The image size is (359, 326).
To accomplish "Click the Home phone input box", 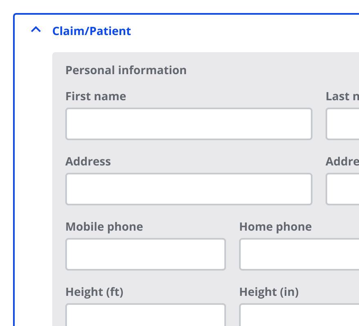I will [x=299, y=254].
